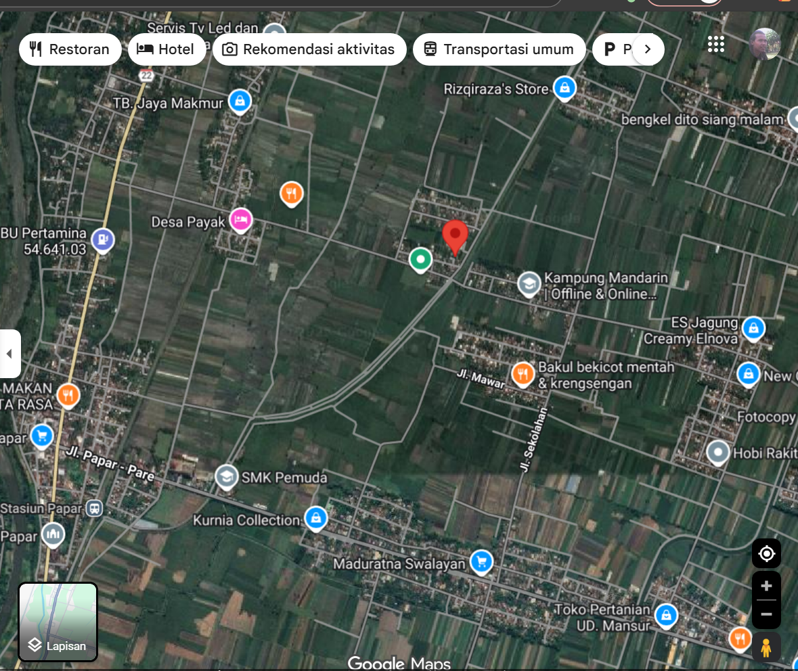This screenshot has height=671, width=798.
Task: Expand the collapsed side panel arrow
Action: 9,354
